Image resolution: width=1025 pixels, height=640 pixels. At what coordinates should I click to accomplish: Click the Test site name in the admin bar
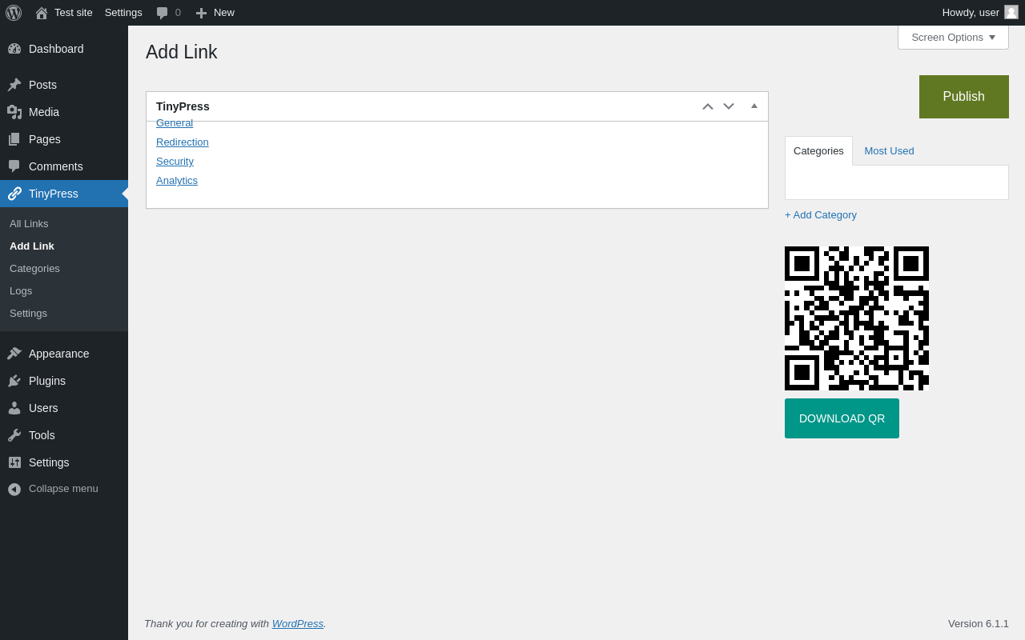[x=74, y=13]
